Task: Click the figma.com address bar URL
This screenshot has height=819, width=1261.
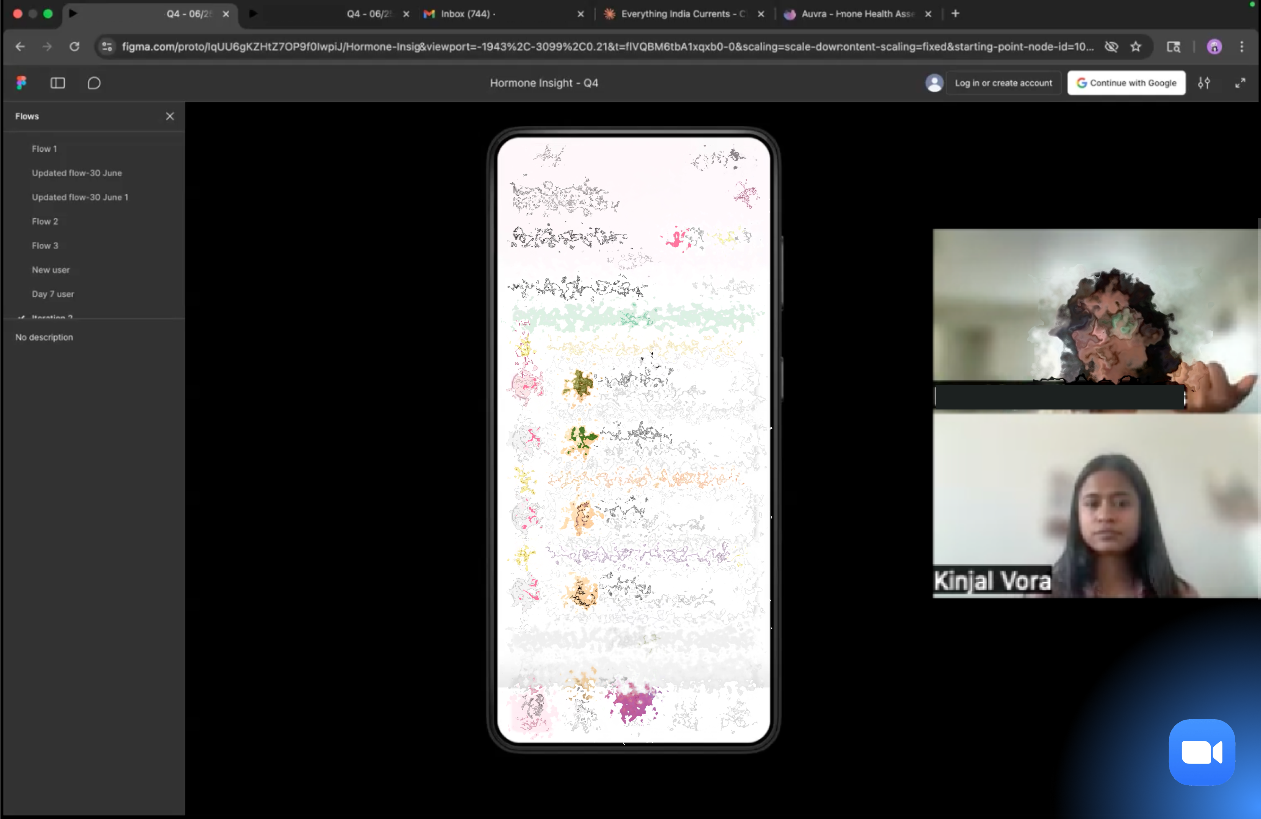Action: [608, 47]
